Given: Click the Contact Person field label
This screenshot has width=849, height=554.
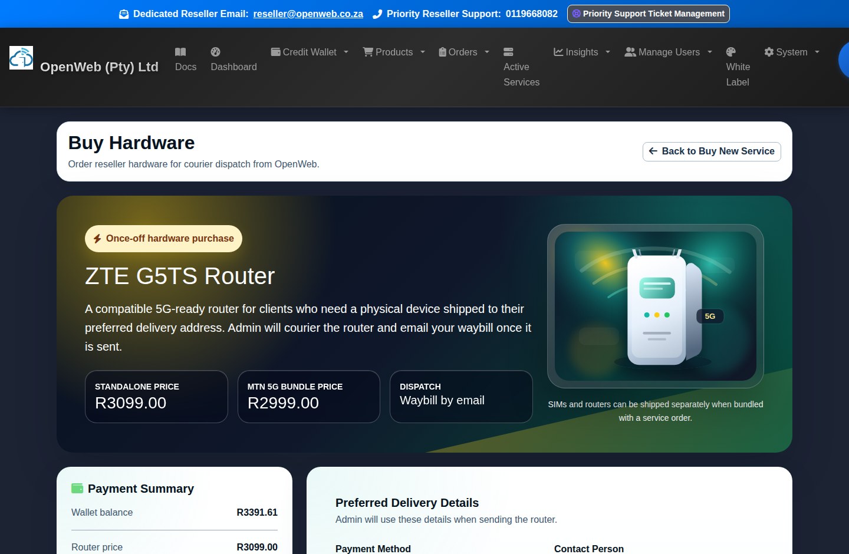Looking at the screenshot, I should click(589, 549).
